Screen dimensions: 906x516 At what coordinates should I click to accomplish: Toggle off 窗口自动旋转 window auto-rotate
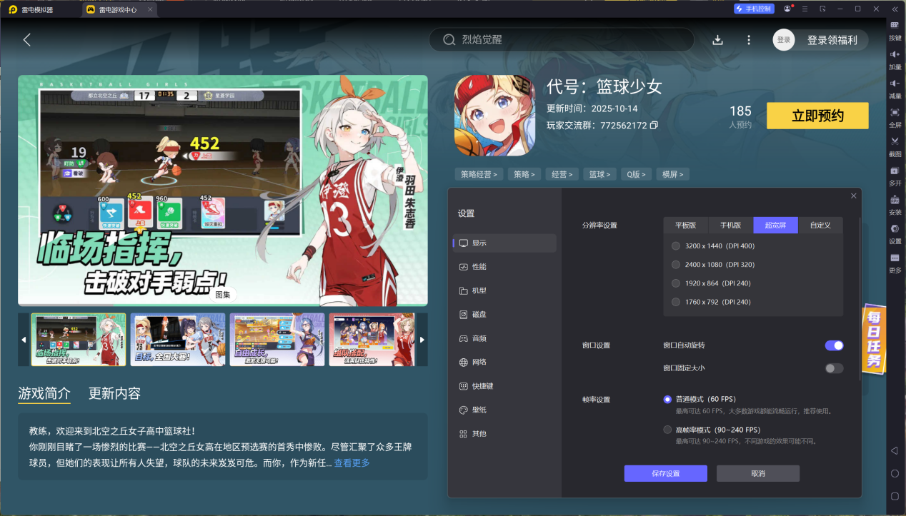click(834, 345)
